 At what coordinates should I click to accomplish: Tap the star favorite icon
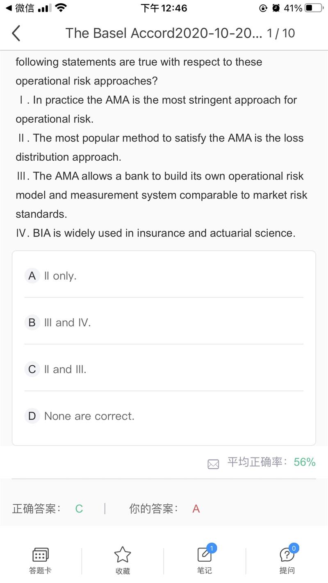click(x=122, y=555)
